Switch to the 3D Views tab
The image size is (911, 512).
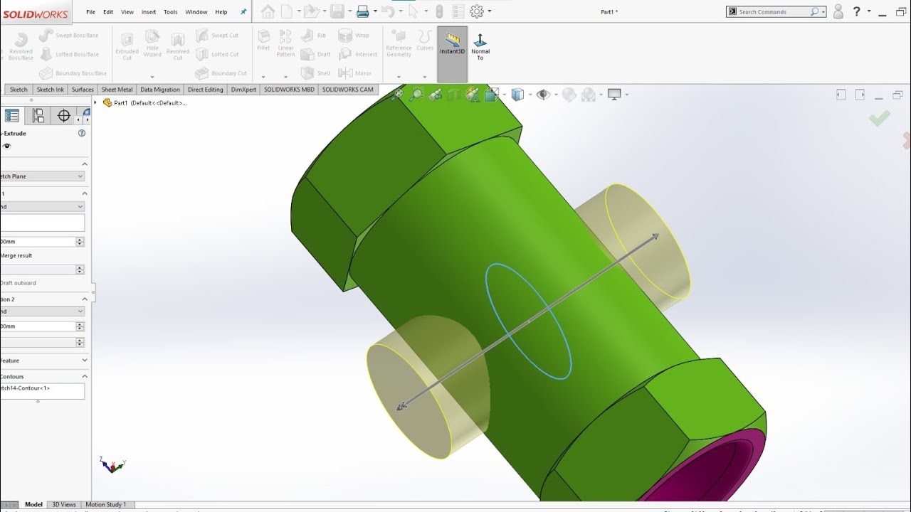pos(63,505)
